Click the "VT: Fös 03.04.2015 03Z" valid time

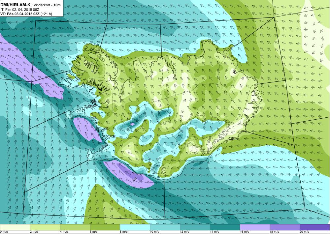pyautogui.click(x=20, y=14)
